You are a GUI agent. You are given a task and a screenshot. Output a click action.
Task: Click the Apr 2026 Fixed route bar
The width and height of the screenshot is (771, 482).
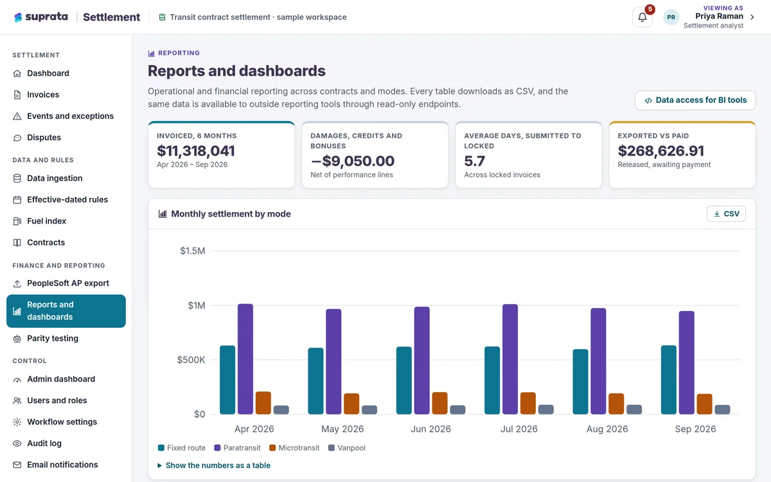click(x=227, y=380)
